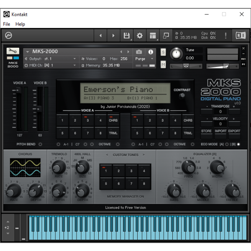
Task: Open the Help menu
Action: pyautogui.click(x=20, y=24)
